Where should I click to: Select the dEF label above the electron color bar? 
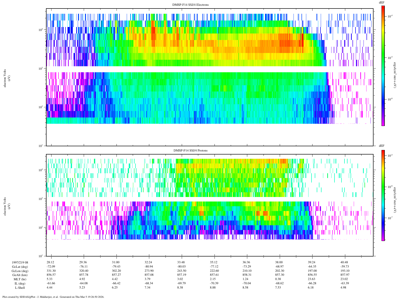click(381, 2)
